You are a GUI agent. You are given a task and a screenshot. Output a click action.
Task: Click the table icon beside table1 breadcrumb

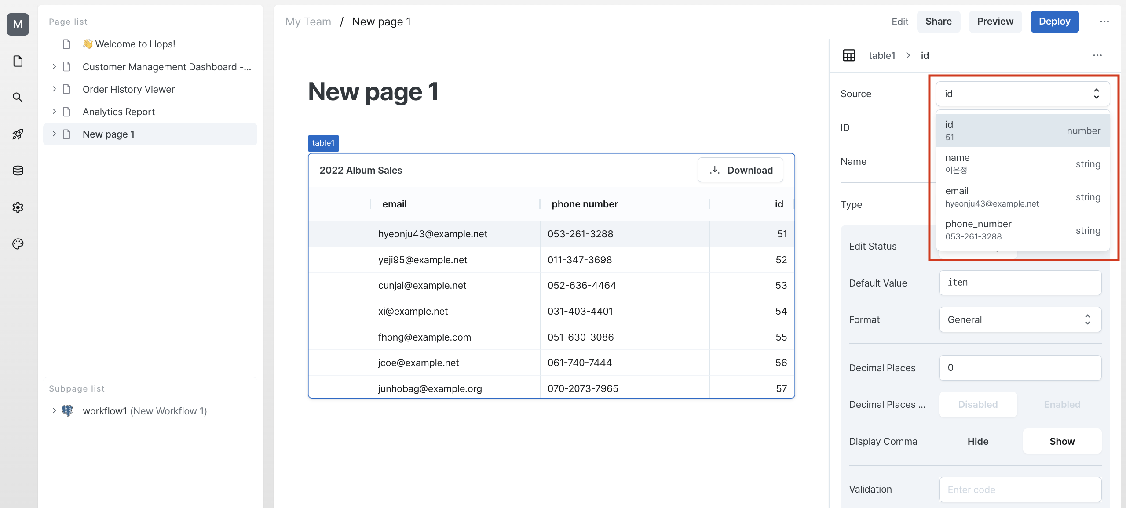(849, 55)
